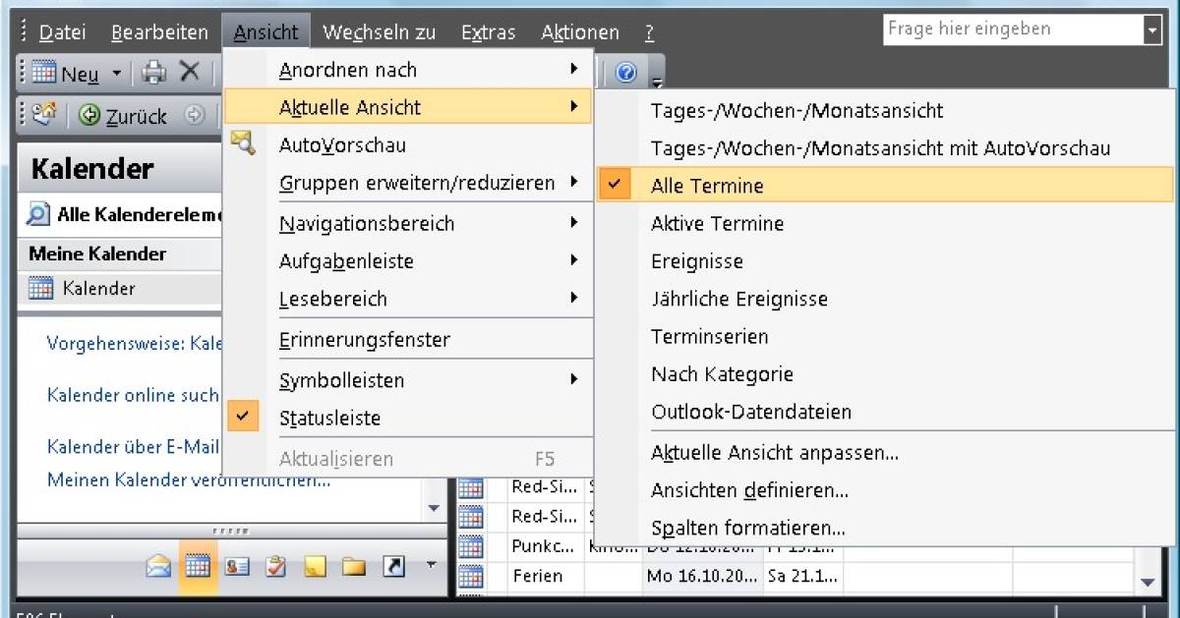The height and width of the screenshot is (618, 1180).
Task: Open the ? help menu
Action: 649,32
